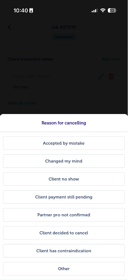
Task: Pick Client payment still pending
Action: (x=64, y=197)
